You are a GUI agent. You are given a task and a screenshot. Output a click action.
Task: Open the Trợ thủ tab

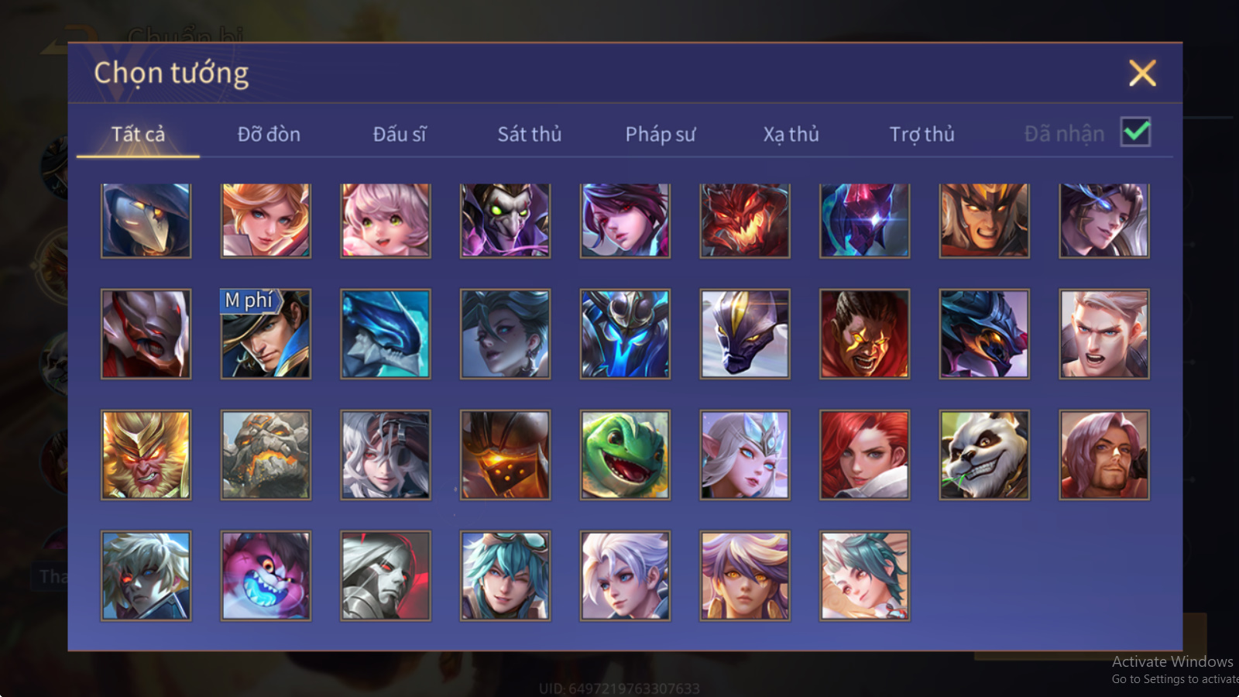tap(922, 134)
